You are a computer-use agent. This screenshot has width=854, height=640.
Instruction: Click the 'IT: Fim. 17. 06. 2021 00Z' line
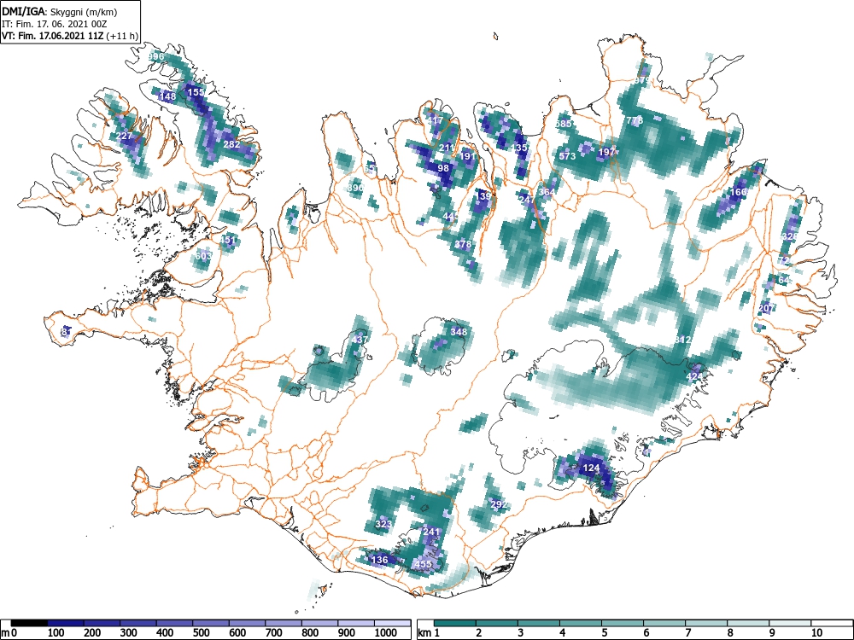point(54,24)
